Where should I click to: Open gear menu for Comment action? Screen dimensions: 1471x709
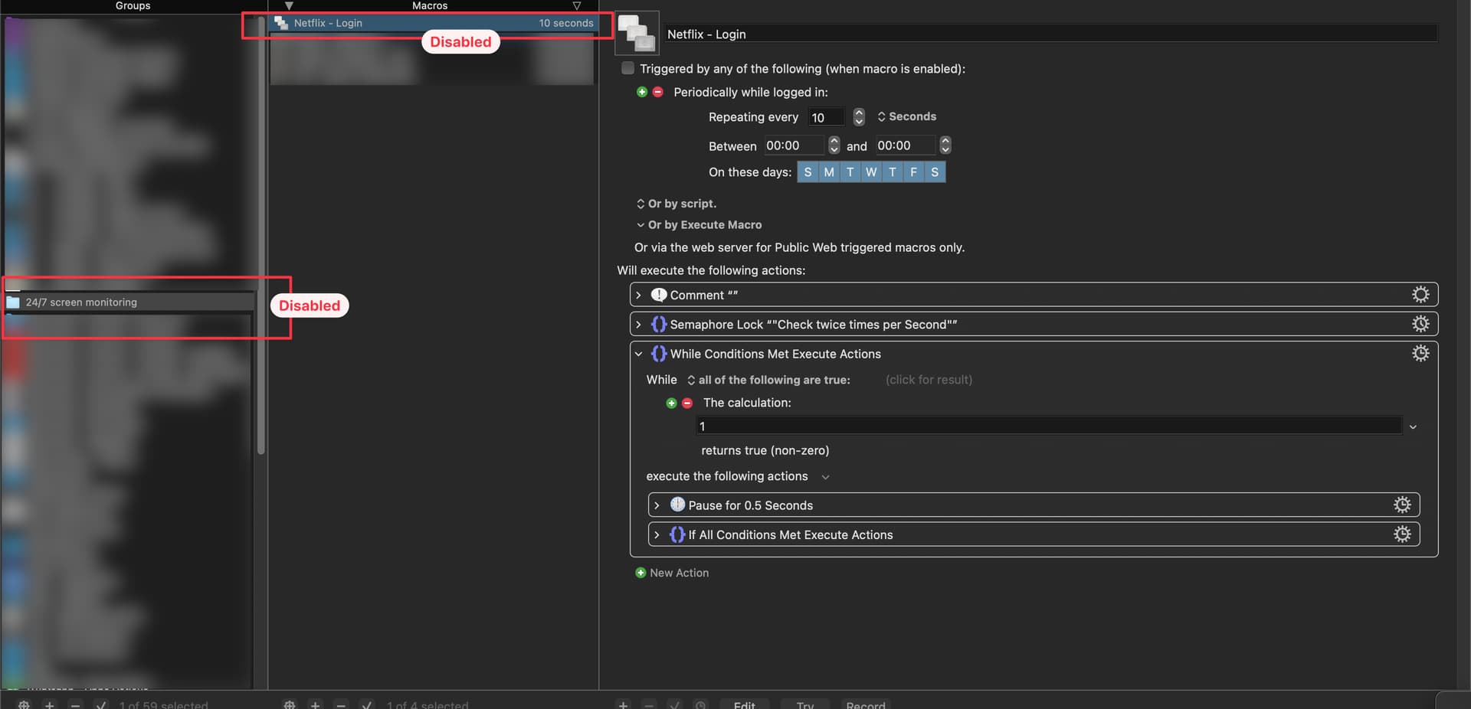(x=1420, y=295)
